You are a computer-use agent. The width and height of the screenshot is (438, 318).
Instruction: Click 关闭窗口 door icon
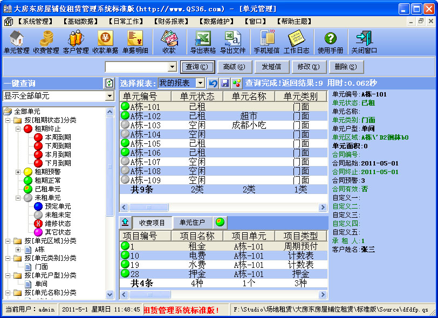[x=364, y=42]
